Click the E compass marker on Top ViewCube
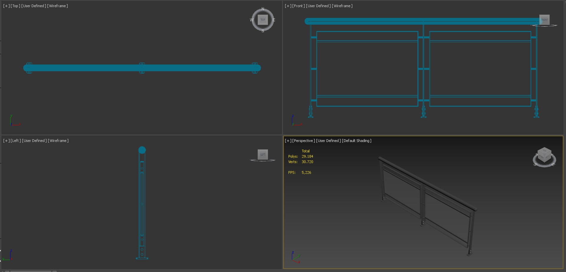 click(274, 20)
